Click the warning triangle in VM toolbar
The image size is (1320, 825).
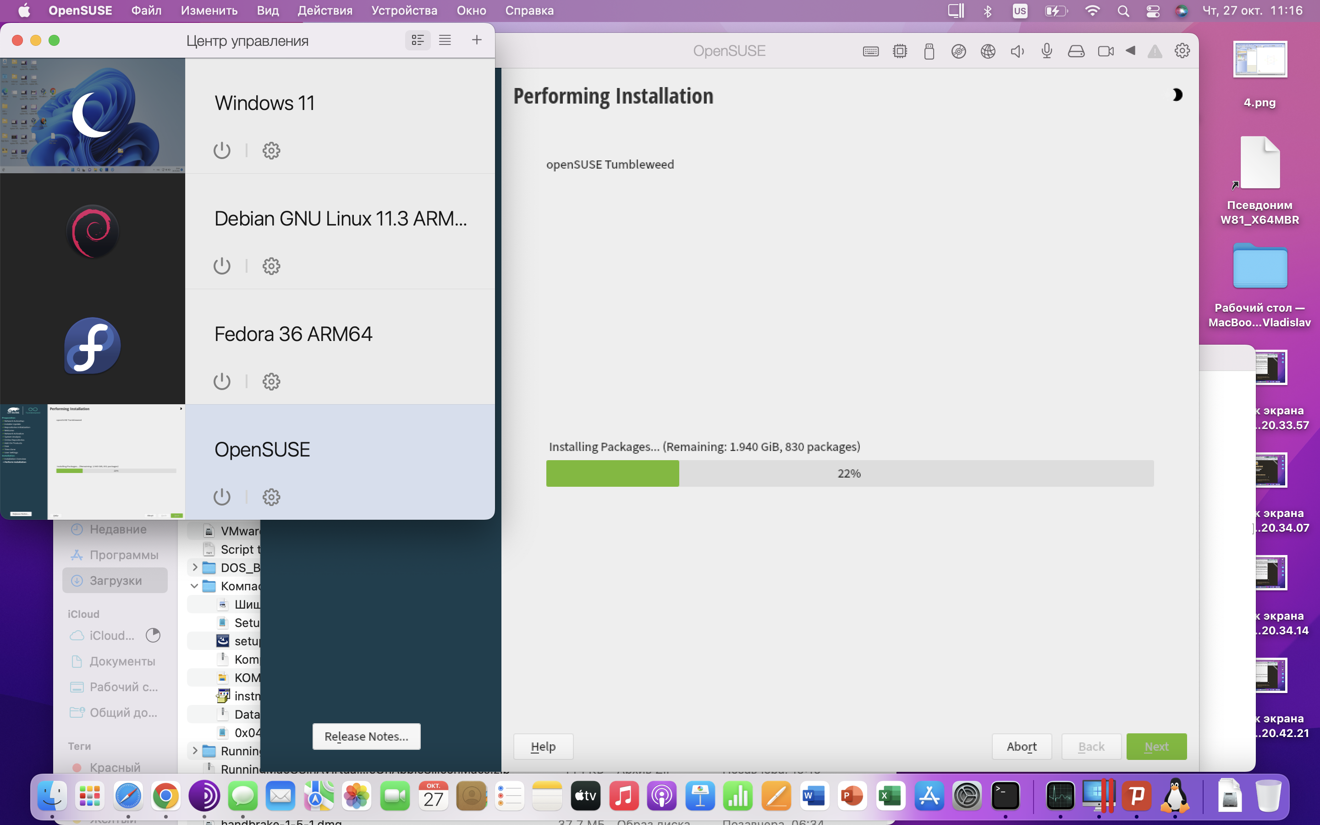pyautogui.click(x=1155, y=51)
